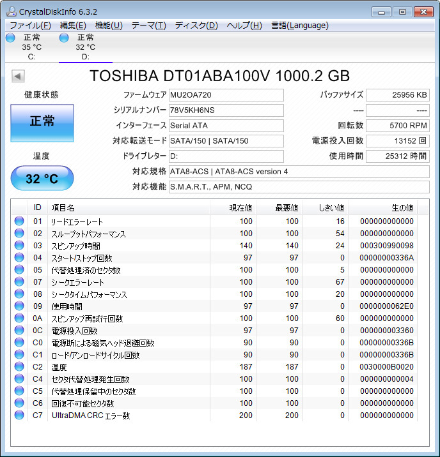The image size is (440, 457).
Task: Click the 項目名 column header
Action: [x=64, y=208]
